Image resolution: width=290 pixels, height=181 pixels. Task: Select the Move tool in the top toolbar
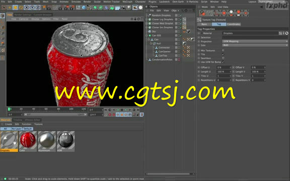(10, 8)
